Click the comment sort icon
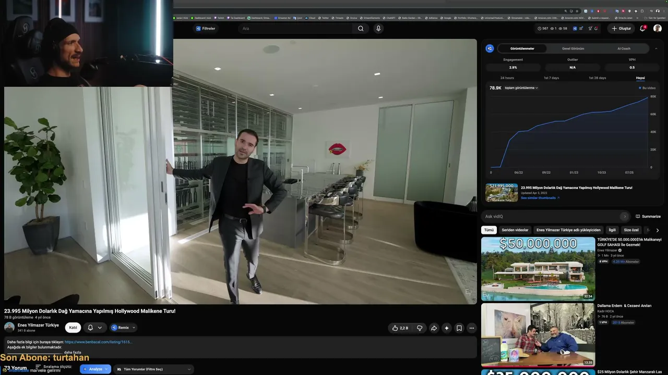The width and height of the screenshot is (668, 375). pos(38,367)
